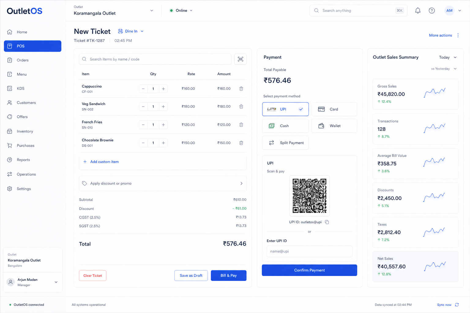
Task: Decrease Chocolate Brownie quantity
Action: coord(143,143)
